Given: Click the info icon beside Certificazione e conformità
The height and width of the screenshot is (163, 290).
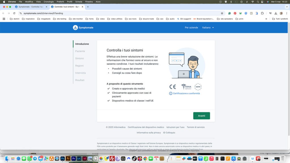Looking at the screenshot, I should [x=171, y=93].
